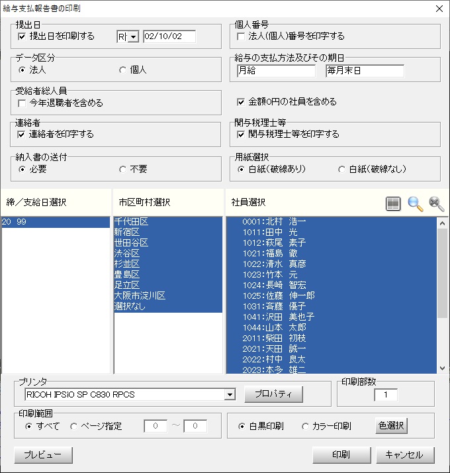450x473 pixels.
Task: Select 世田谷区 in municipality list
Action: coord(168,243)
